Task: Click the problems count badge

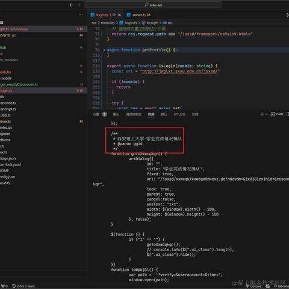Action: 104,114
